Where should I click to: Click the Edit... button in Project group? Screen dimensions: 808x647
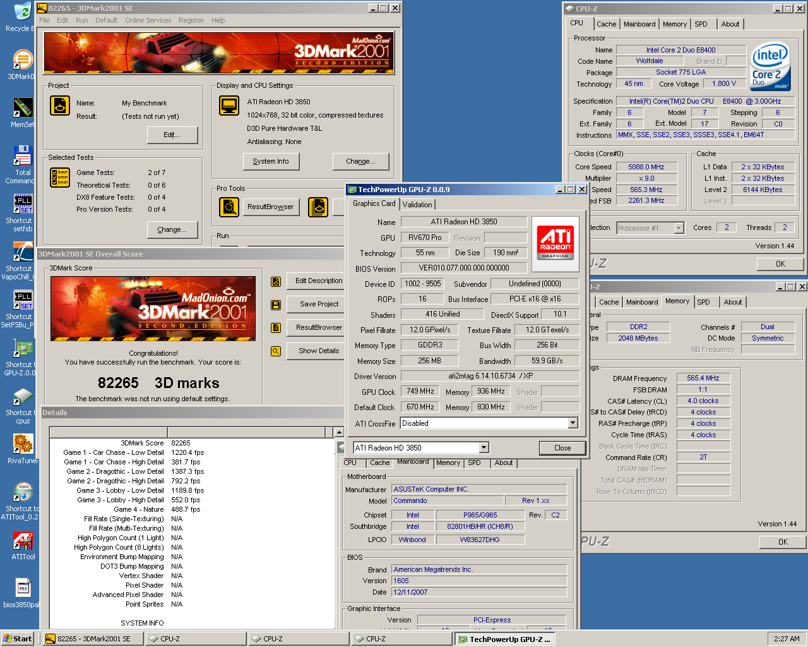click(172, 135)
